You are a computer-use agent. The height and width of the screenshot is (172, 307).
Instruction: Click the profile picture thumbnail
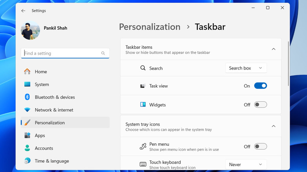point(30,30)
